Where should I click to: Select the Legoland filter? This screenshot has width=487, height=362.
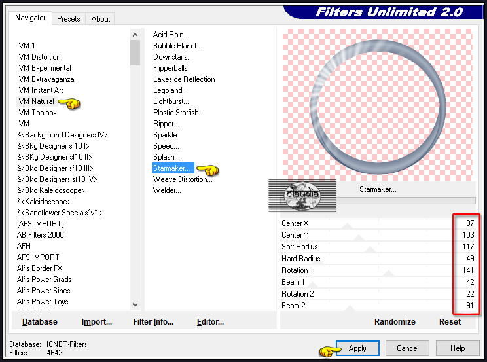coord(170,90)
